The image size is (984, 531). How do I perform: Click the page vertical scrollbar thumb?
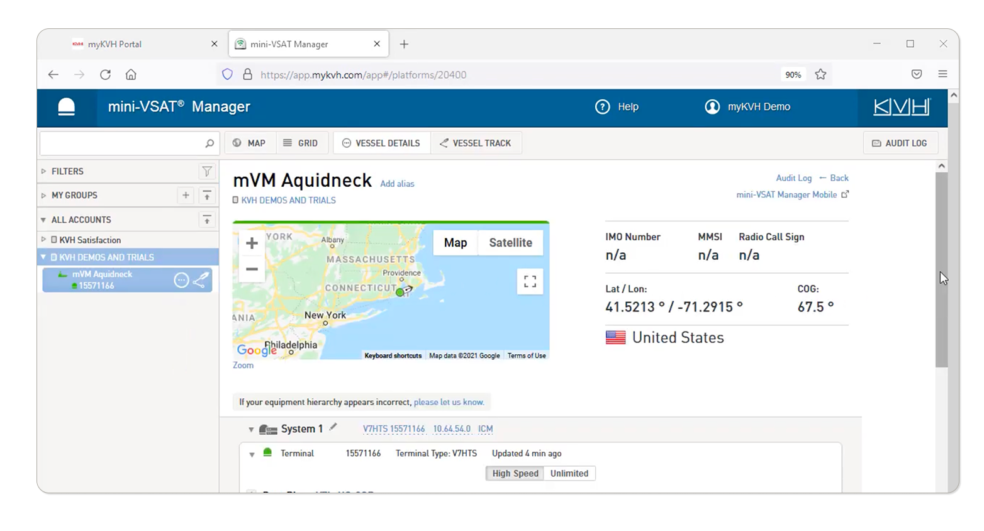click(x=941, y=269)
